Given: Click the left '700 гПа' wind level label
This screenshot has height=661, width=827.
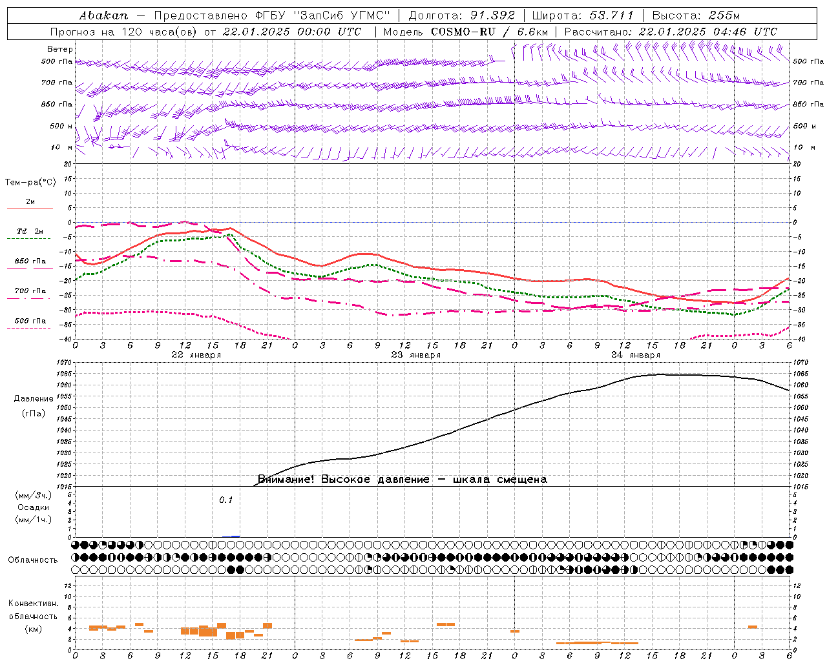Looking at the screenshot, I should coord(57,83).
